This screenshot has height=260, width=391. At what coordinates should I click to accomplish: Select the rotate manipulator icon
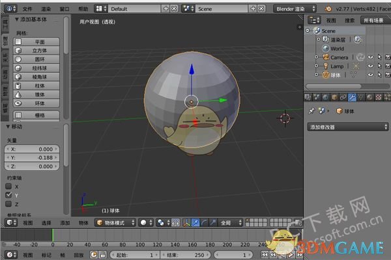coord(204,222)
